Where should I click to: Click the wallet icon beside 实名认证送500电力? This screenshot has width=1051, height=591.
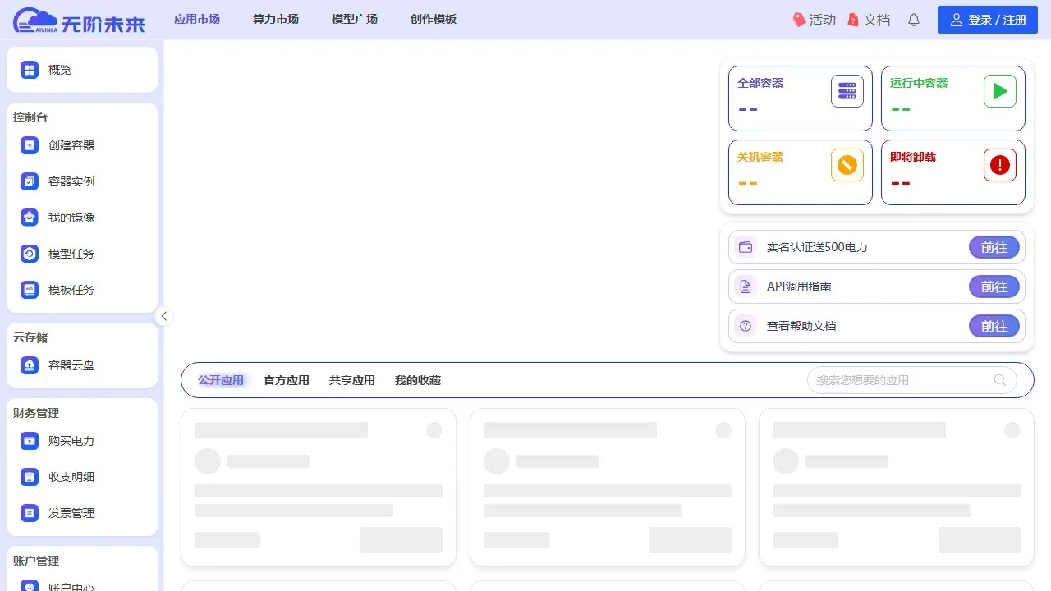pos(746,247)
